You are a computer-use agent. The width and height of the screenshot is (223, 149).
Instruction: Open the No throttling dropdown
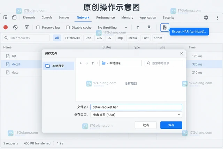[113, 28]
